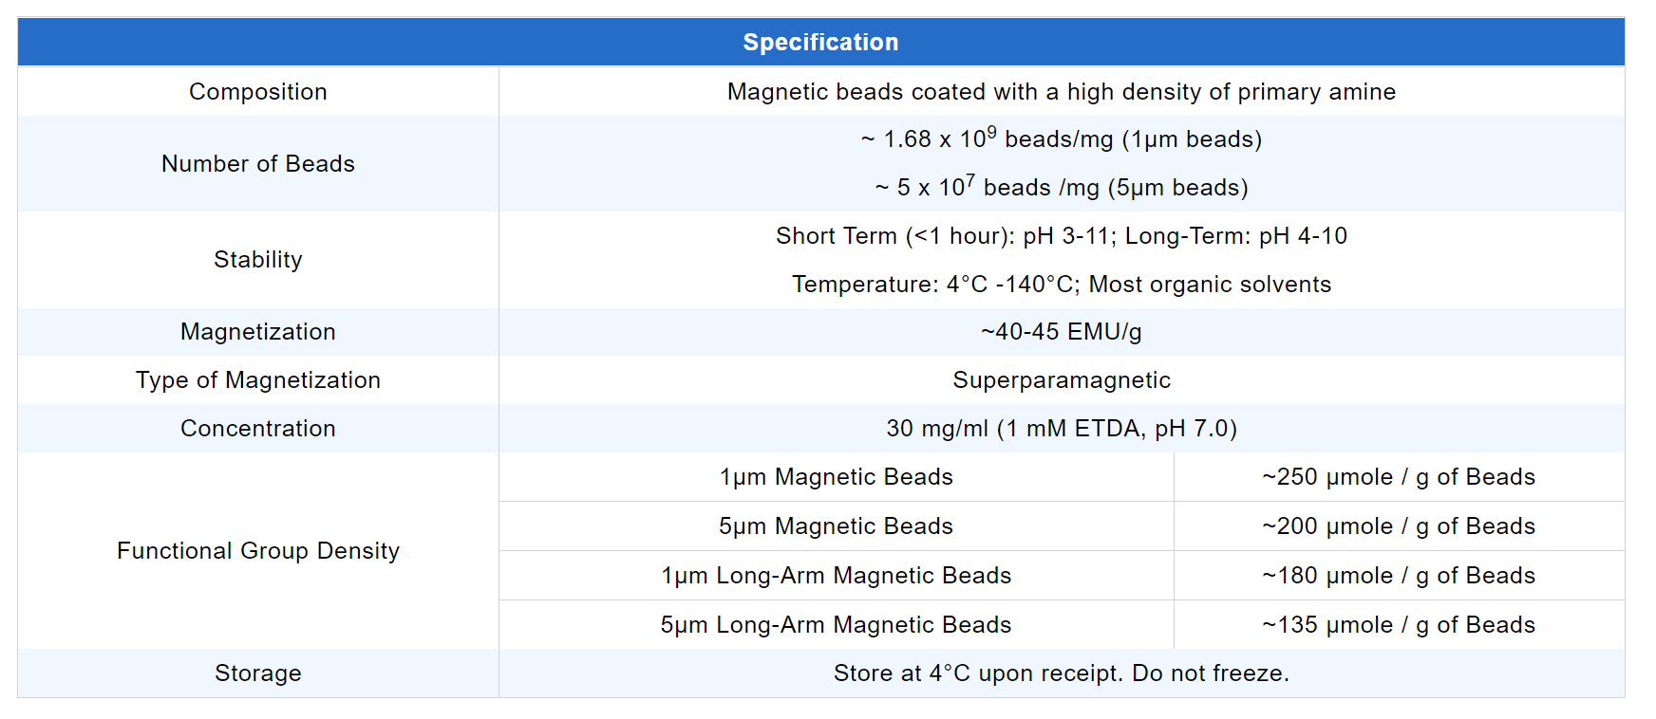Click the Temperature 4°C -140°C line
Screen dimensions: 1656x719
(1061, 285)
